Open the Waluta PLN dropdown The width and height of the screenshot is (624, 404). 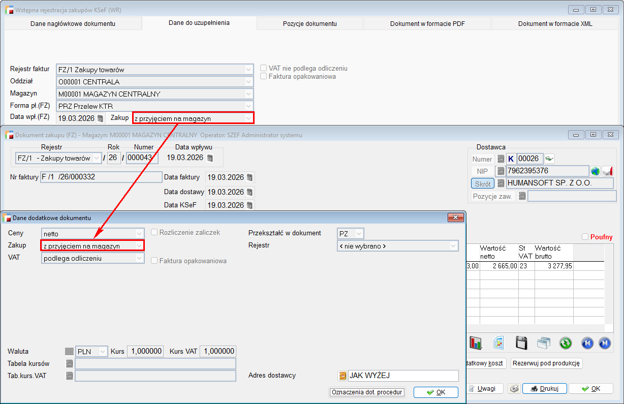[103, 352]
